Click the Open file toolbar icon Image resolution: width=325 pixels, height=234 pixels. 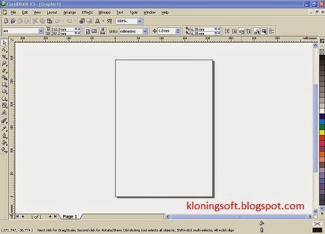coord(13,21)
